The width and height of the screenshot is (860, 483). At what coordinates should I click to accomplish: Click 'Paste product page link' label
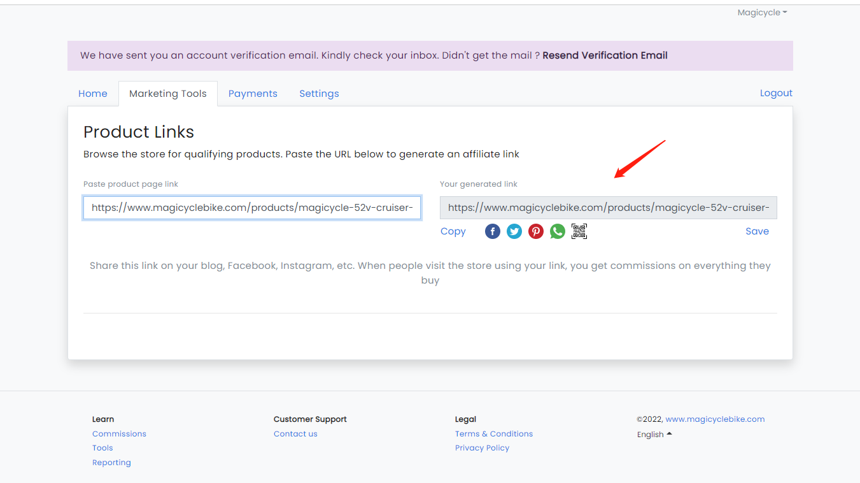click(130, 184)
